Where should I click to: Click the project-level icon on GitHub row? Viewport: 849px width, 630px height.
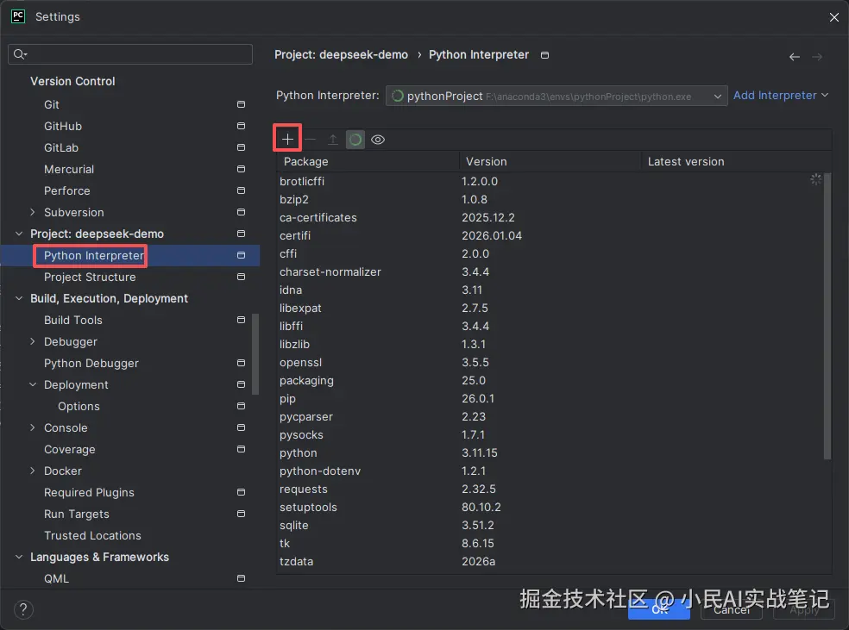241,126
